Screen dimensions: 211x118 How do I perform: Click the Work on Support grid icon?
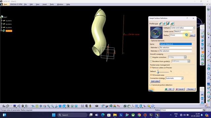pyautogui.click(x=136, y=106)
